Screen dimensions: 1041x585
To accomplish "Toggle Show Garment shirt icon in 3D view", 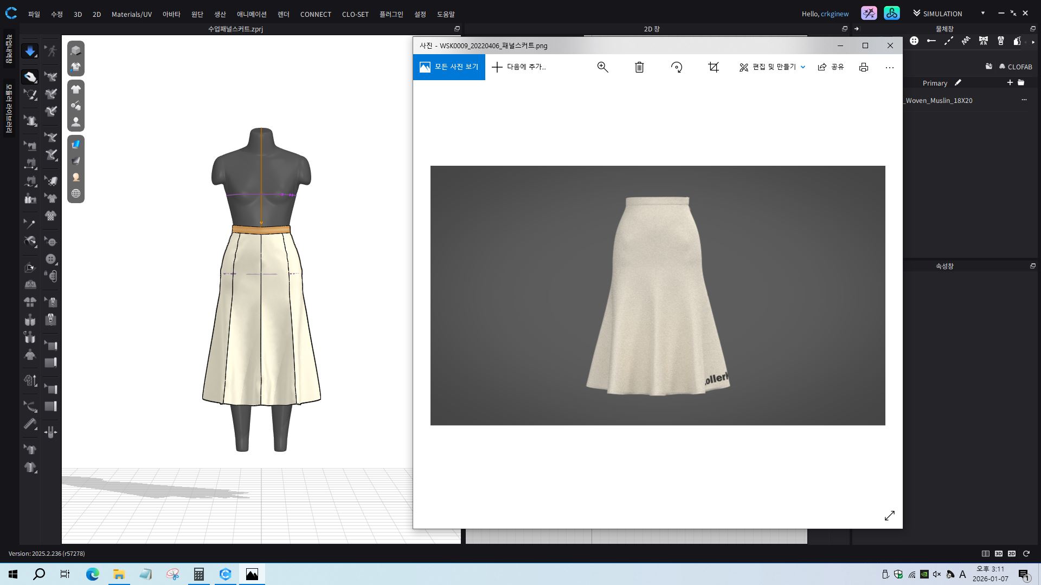I will coord(76,89).
